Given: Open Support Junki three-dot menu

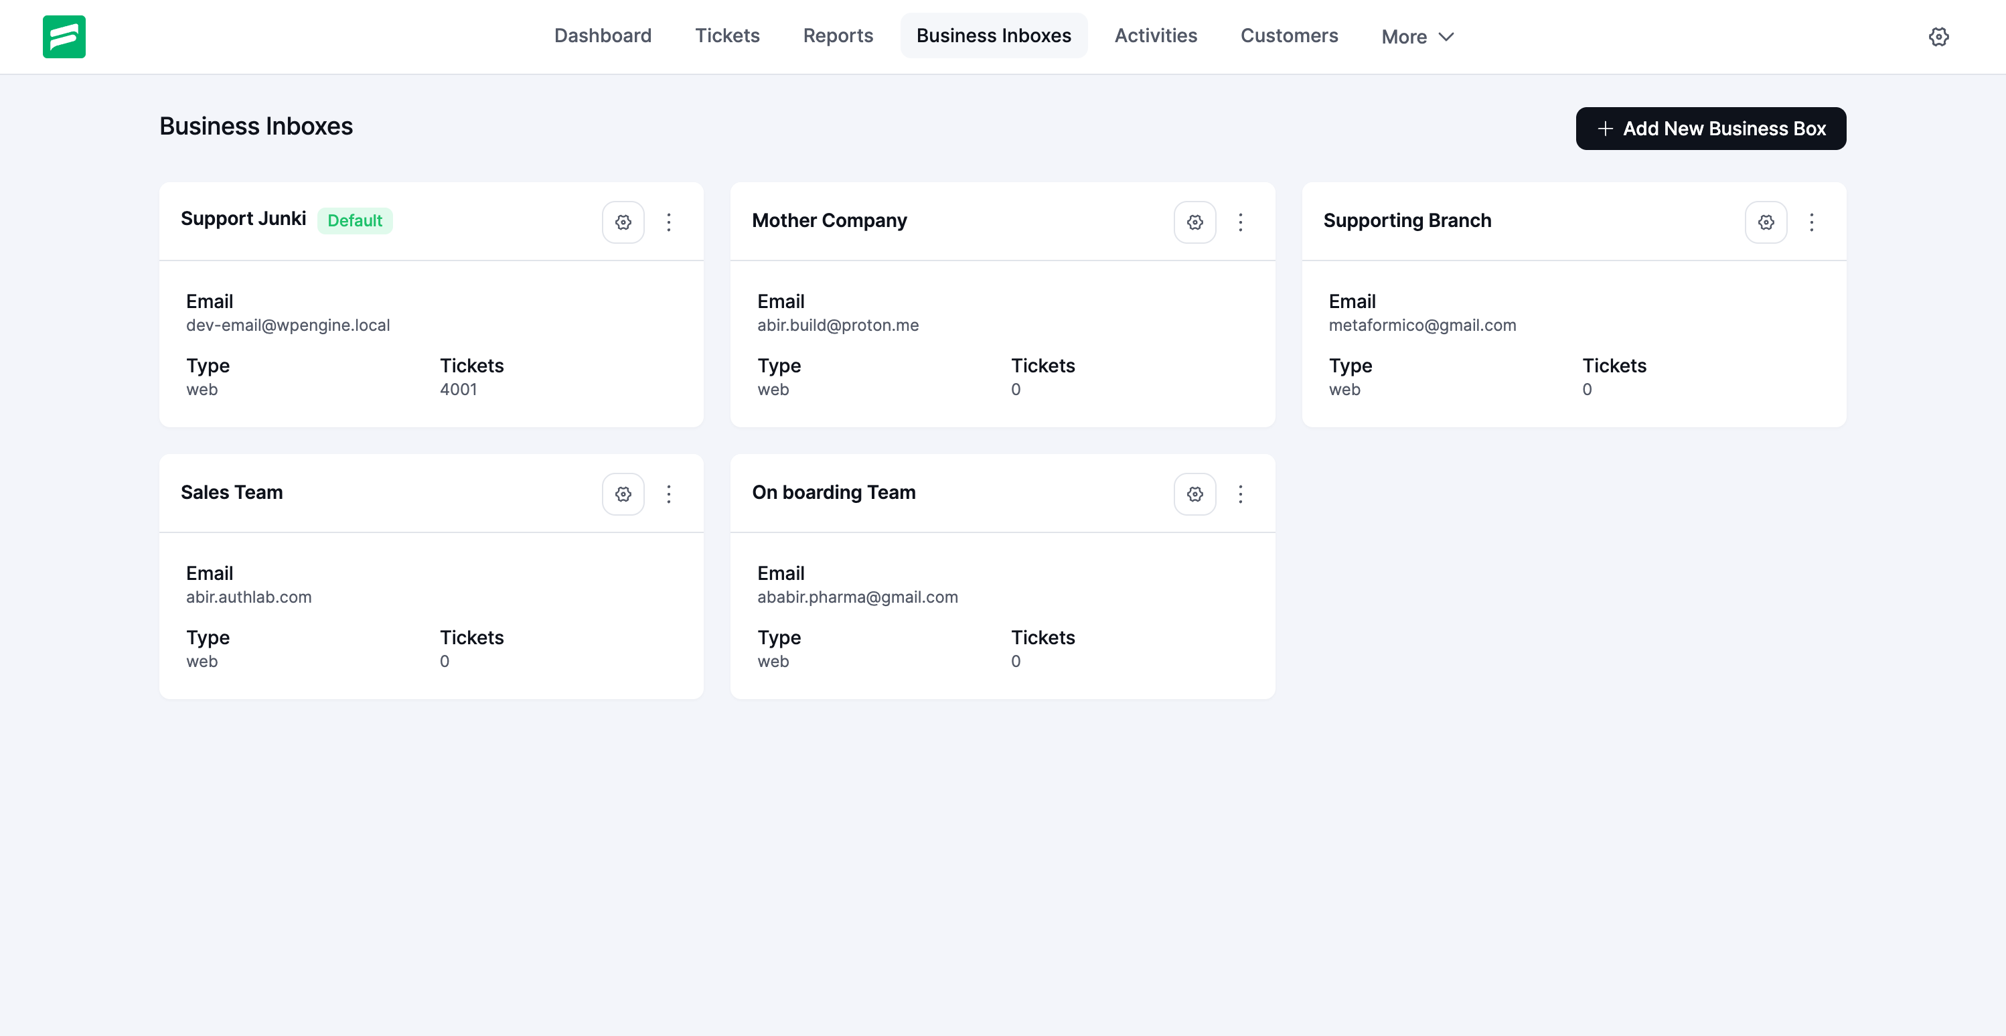Looking at the screenshot, I should 668,222.
